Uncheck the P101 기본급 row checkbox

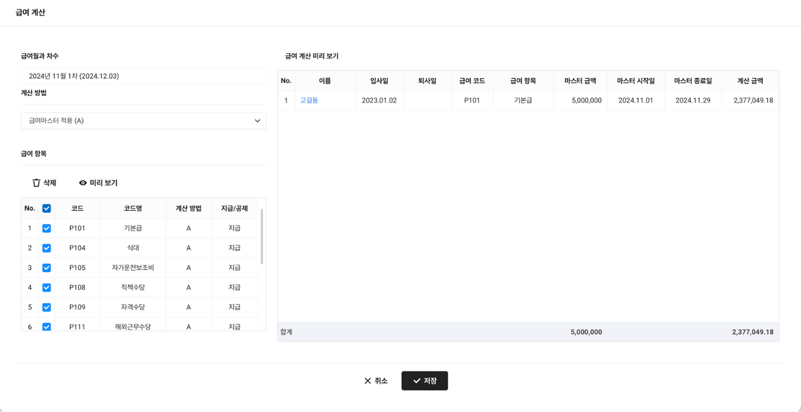(x=46, y=228)
